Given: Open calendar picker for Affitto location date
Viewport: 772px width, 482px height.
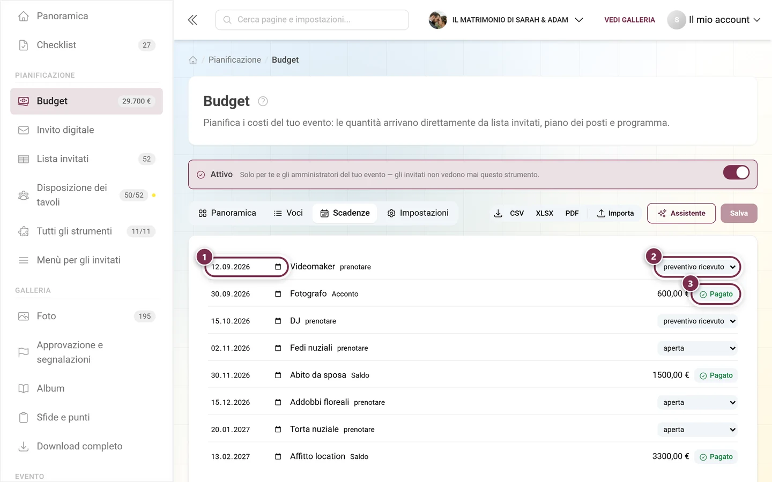Looking at the screenshot, I should coord(278,457).
